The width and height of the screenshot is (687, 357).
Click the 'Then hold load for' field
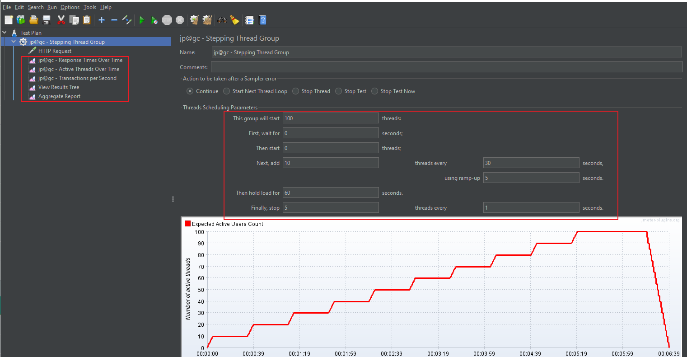(x=331, y=193)
